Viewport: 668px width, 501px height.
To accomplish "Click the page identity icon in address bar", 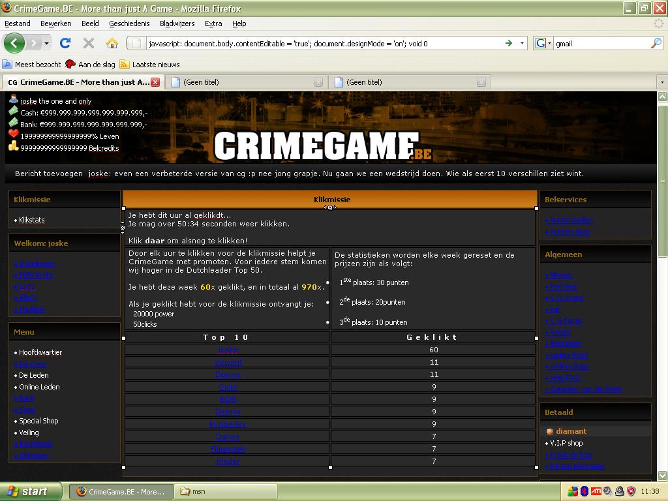I will tap(136, 43).
